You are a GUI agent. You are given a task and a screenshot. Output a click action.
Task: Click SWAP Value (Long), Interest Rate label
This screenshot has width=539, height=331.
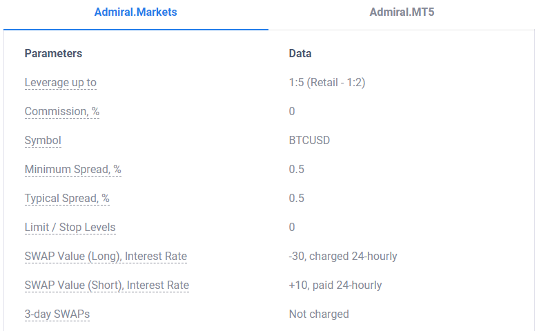[106, 256]
